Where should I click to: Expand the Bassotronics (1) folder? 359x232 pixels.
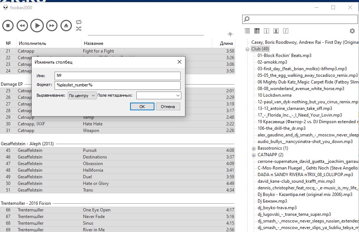(254, 149)
